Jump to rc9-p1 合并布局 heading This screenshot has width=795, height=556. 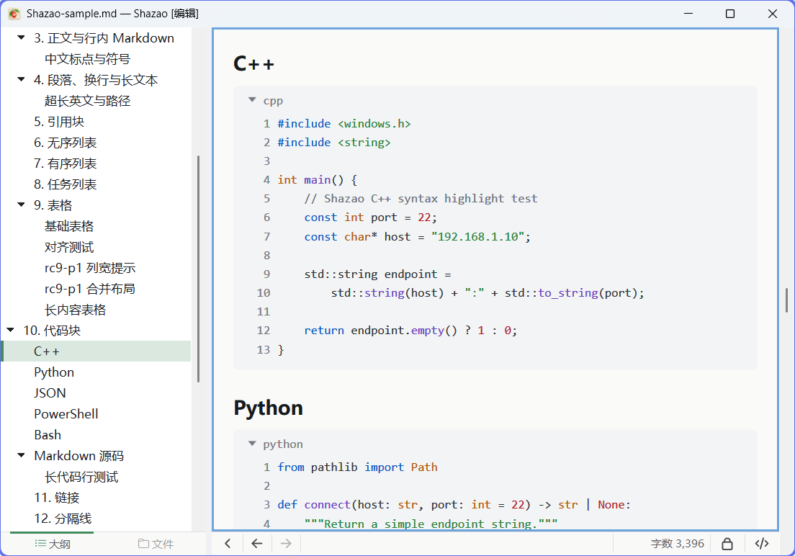coord(90,289)
